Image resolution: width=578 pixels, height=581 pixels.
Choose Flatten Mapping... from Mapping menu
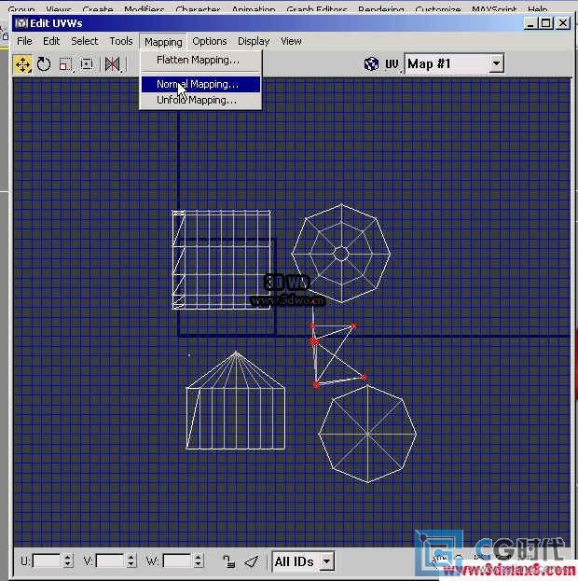click(200, 60)
